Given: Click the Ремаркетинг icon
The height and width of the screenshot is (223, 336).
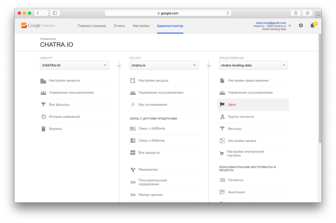Looking at the screenshot, I should click(133, 170).
